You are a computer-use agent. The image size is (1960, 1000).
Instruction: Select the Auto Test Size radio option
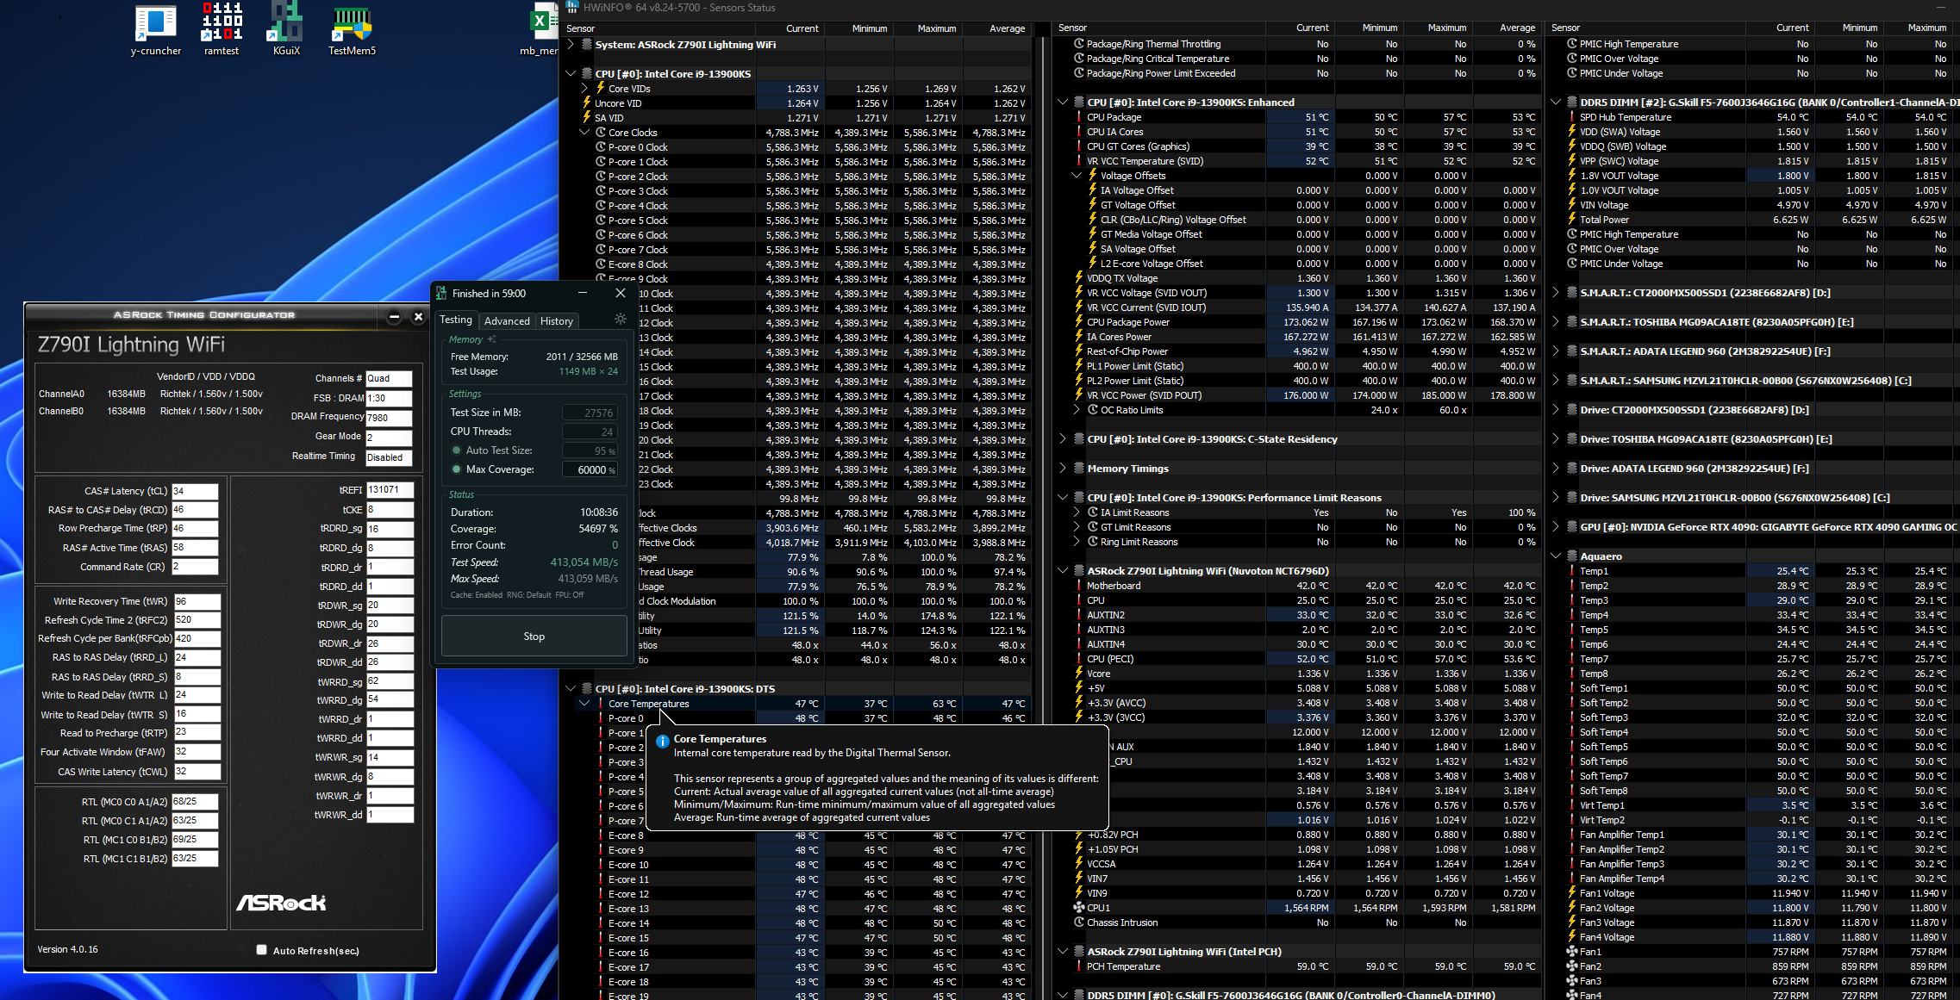456,450
